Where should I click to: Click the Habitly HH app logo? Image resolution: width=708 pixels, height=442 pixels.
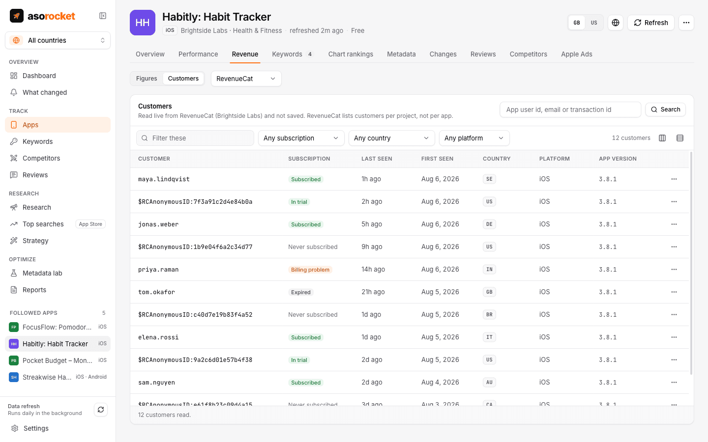coord(143,23)
